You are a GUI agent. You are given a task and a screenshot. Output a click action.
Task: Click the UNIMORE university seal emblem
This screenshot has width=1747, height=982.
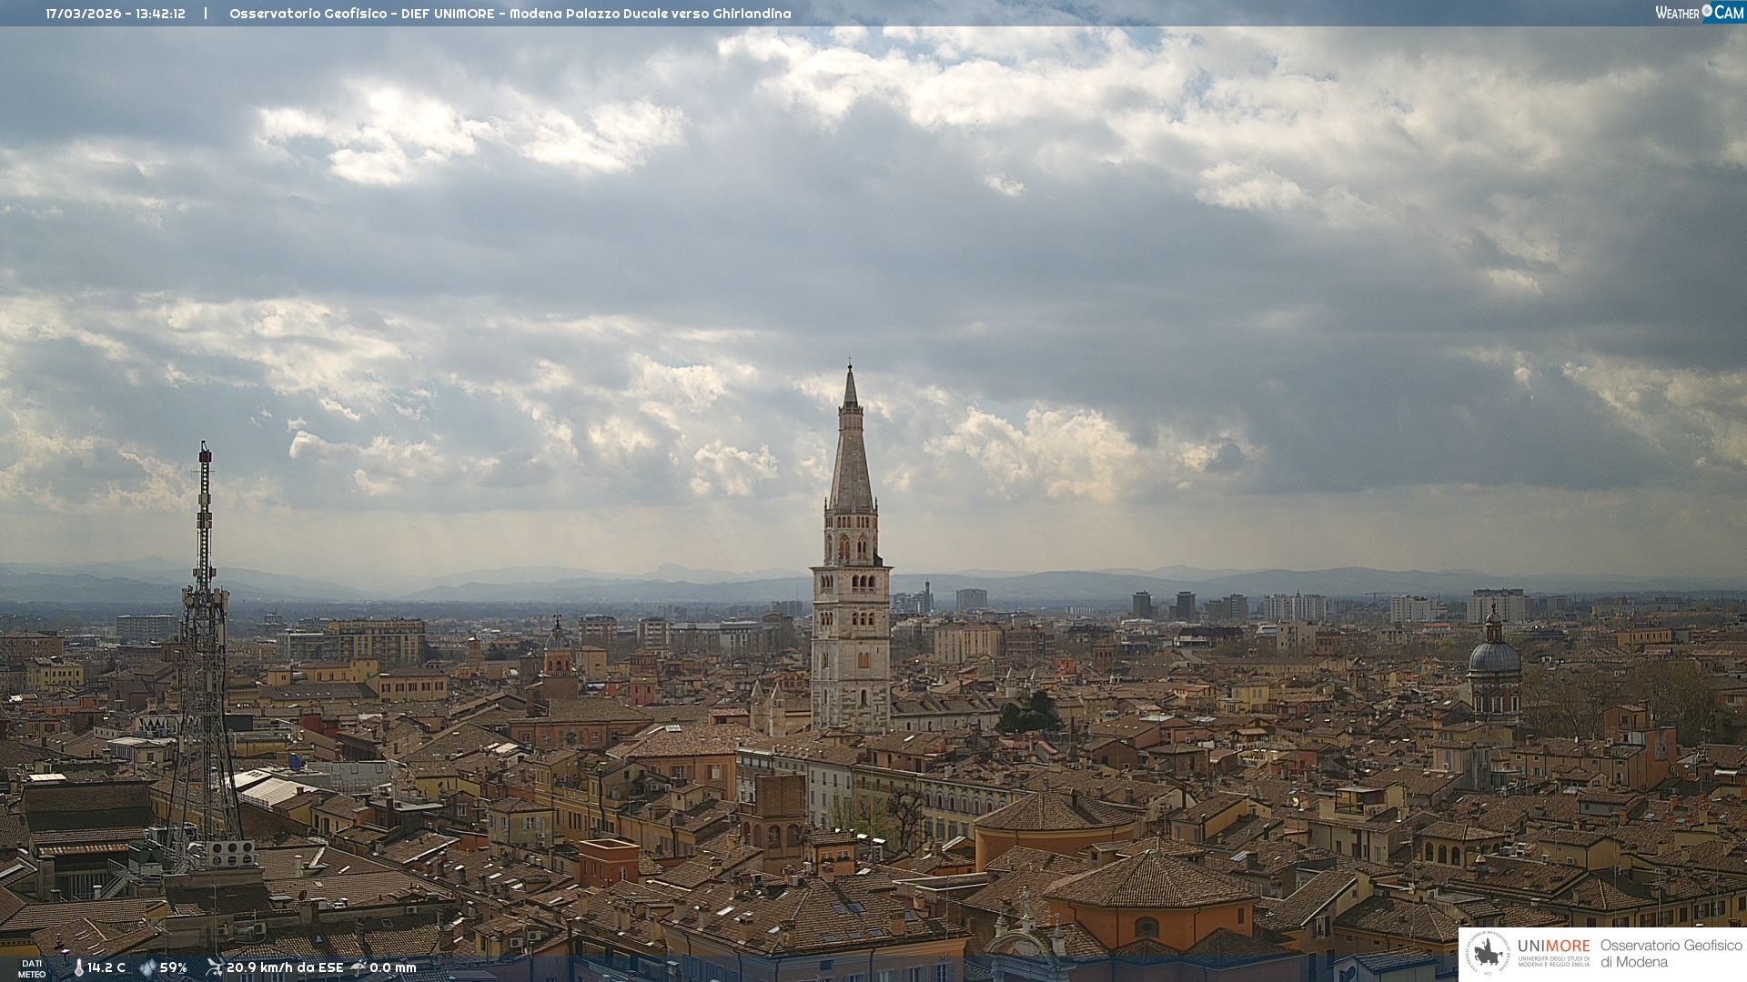[1488, 954]
